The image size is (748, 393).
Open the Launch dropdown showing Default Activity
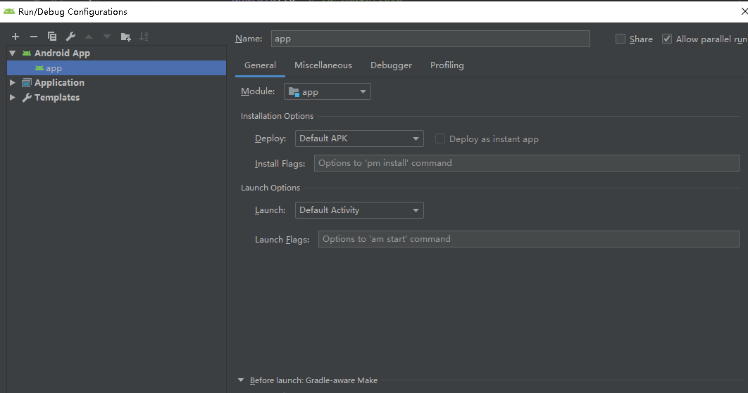coord(359,210)
